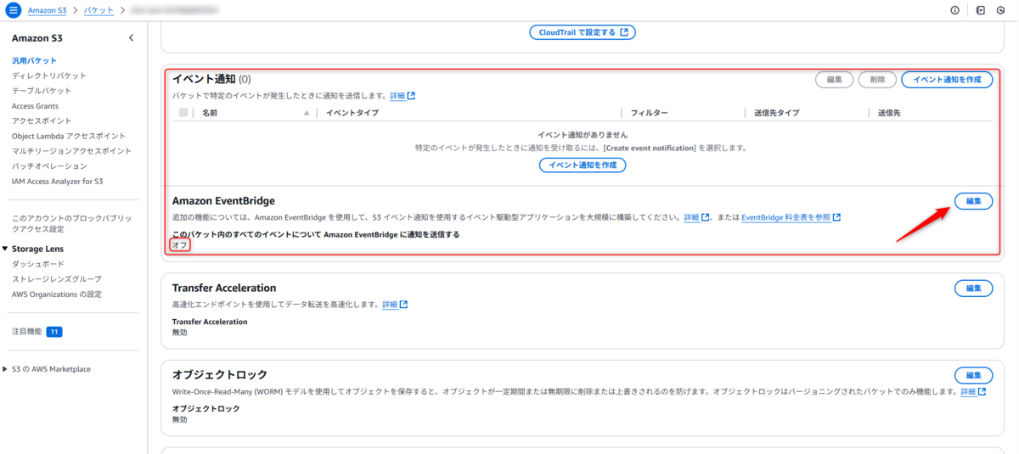
Task: Open IAM Access Analyzer for S3
Action: 58,181
